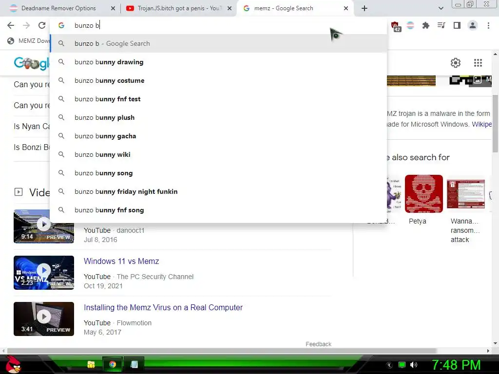Open Google Quick settings gear
The image size is (499, 374).
click(x=456, y=63)
